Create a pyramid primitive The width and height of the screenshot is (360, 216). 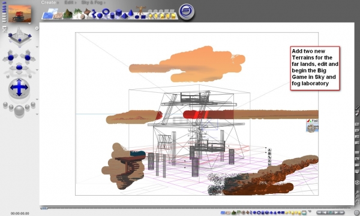(x=124, y=16)
